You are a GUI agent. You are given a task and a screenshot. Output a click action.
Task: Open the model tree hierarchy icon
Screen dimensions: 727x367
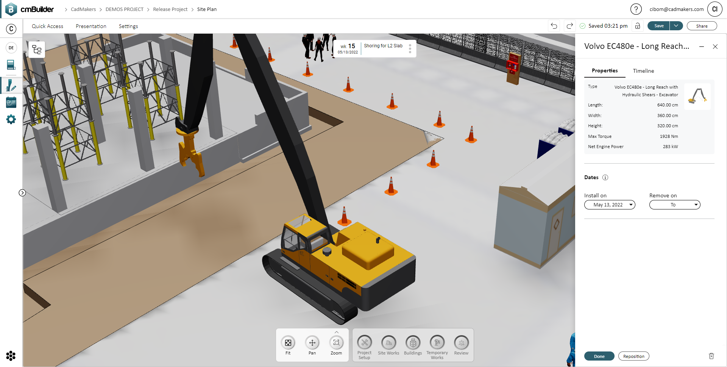coord(37,50)
